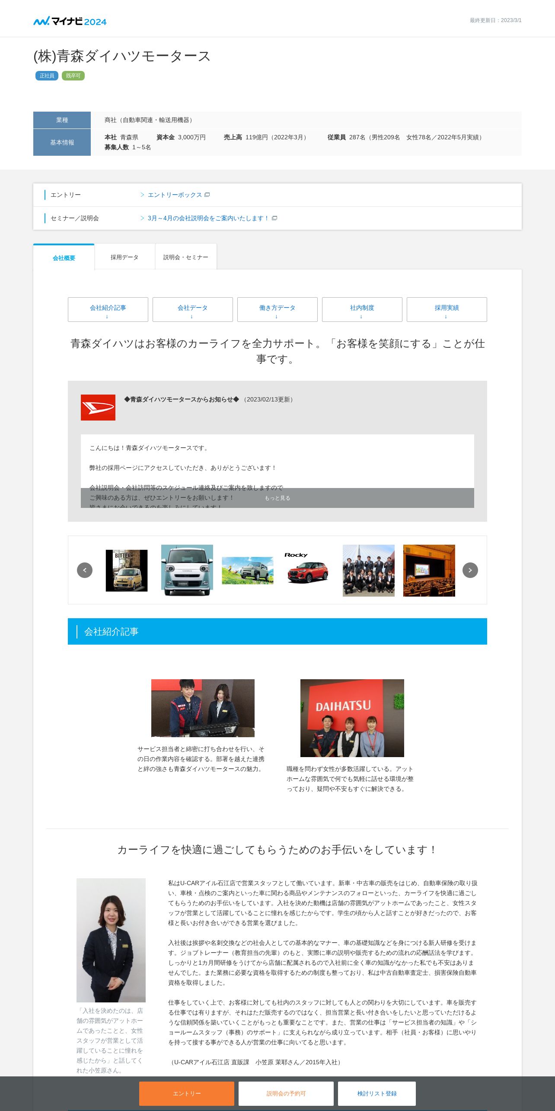This screenshot has width=555, height=1111.
Task: Jump to 採用実績 section
Action: pyautogui.click(x=447, y=309)
